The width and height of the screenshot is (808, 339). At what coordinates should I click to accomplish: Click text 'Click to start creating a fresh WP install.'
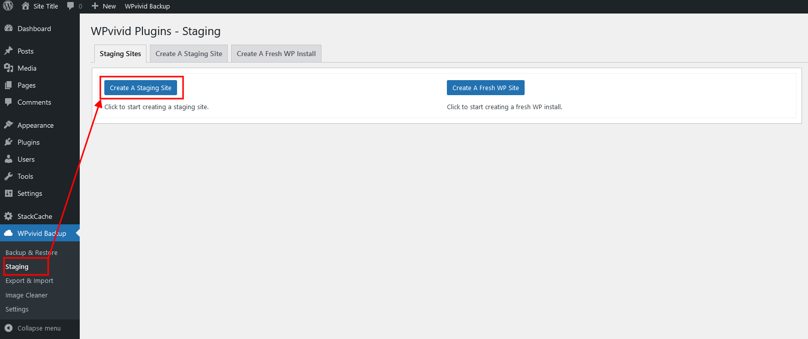pos(505,107)
